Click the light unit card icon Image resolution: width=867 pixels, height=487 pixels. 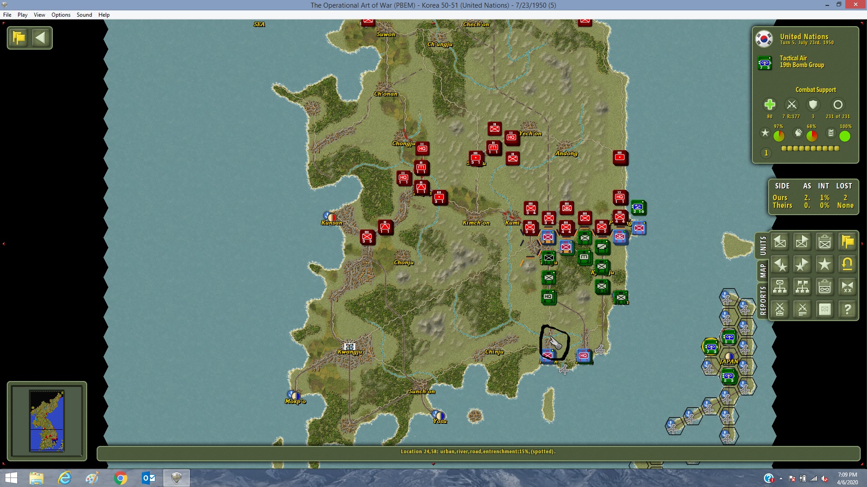click(825, 309)
